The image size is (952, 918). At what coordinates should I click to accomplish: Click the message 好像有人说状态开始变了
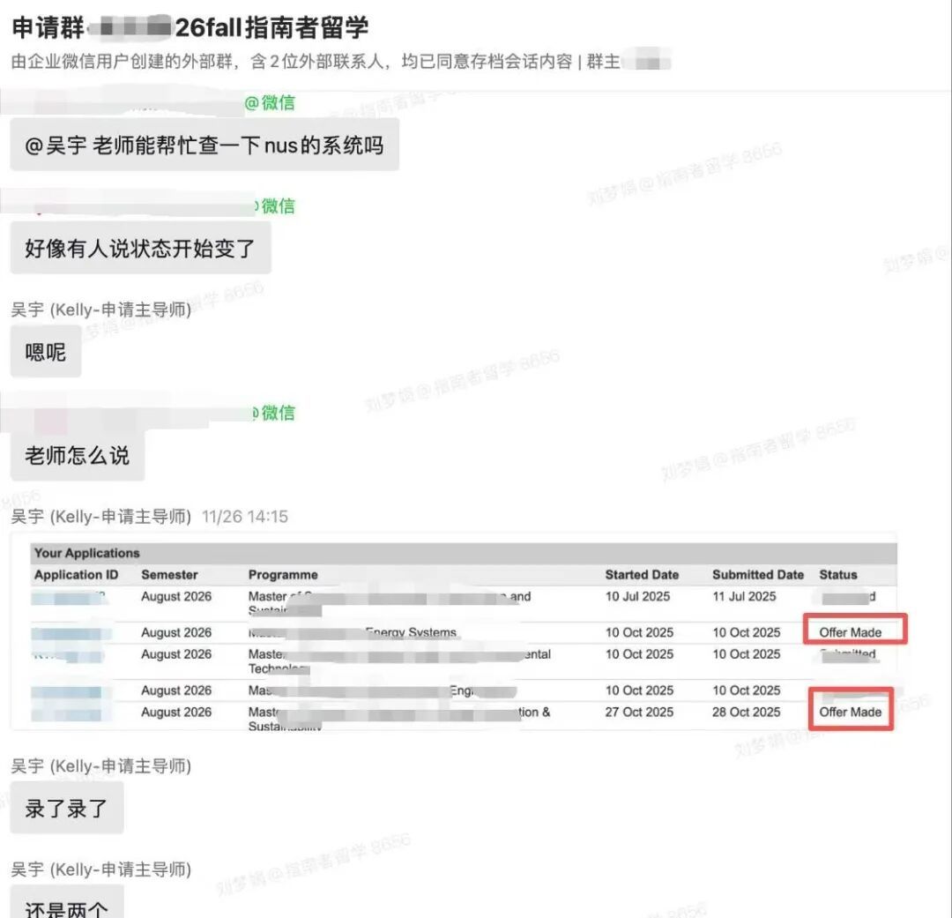[140, 249]
